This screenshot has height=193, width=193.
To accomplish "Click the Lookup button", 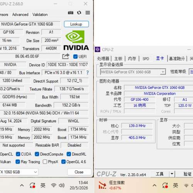I will pyautogui.click(x=76, y=24).
